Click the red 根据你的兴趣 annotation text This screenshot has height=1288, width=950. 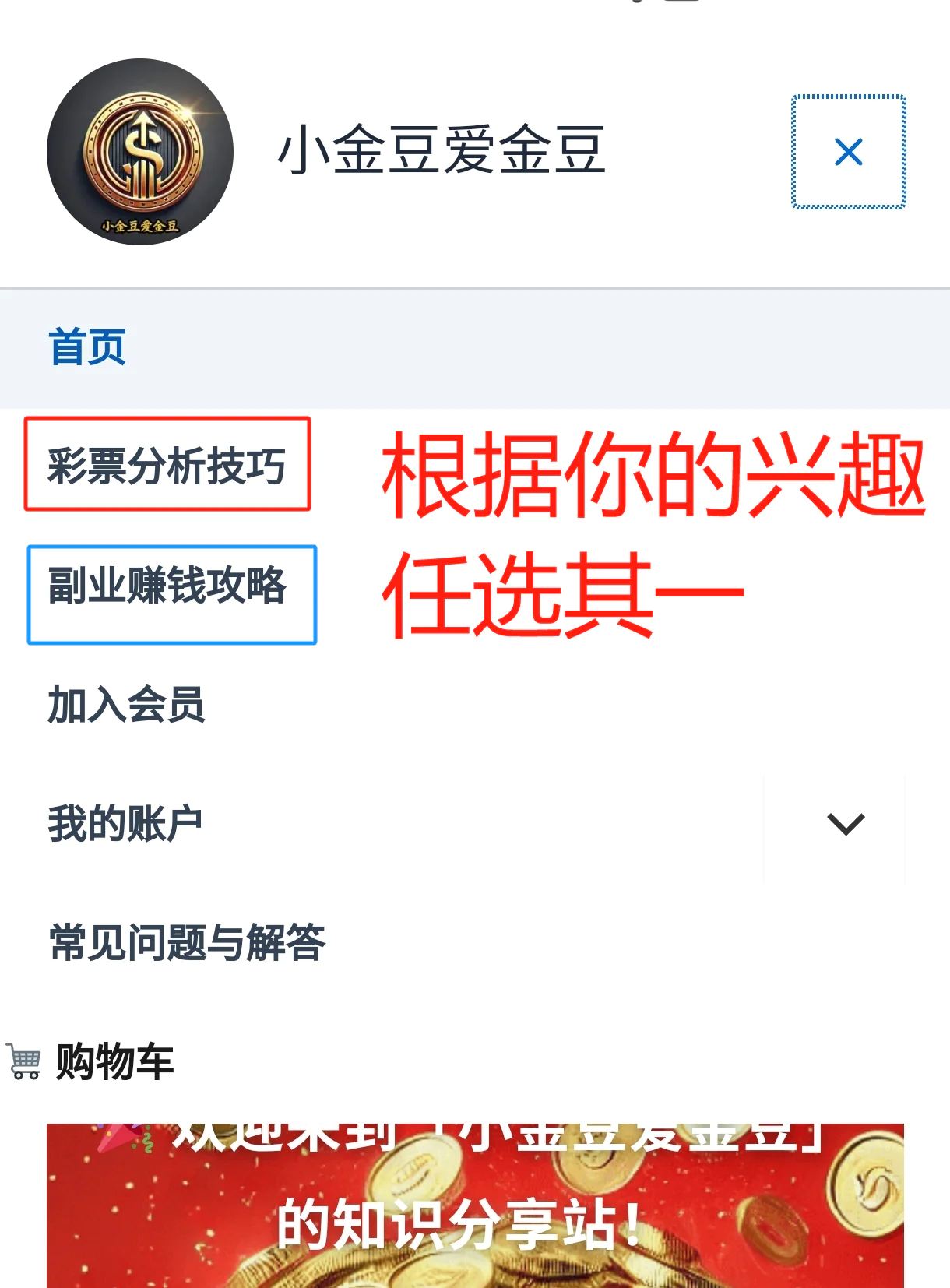pos(653,473)
